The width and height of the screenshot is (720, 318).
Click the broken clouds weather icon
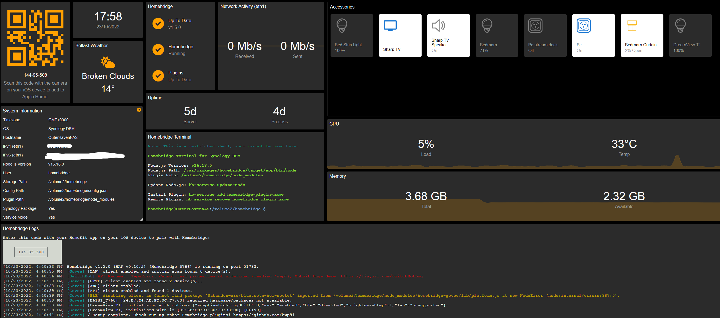108,62
